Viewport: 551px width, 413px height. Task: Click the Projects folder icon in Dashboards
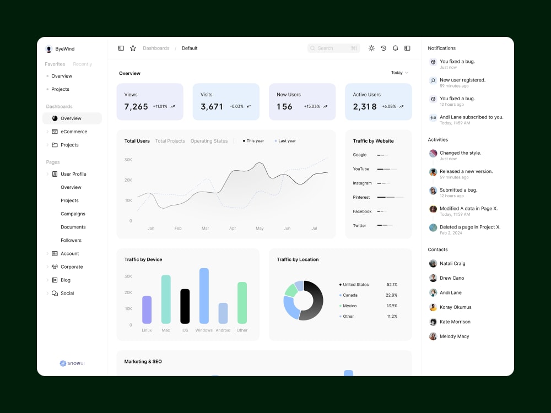[55, 145]
